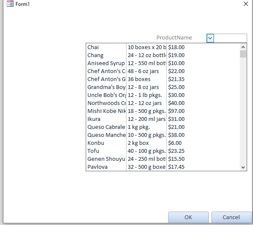
Task: Click the $17.45 price value
Action: (x=176, y=167)
